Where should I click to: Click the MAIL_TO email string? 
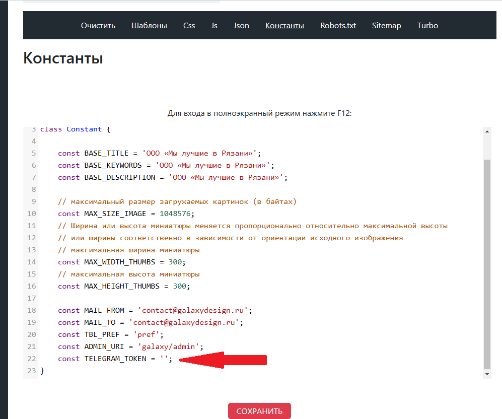click(184, 323)
